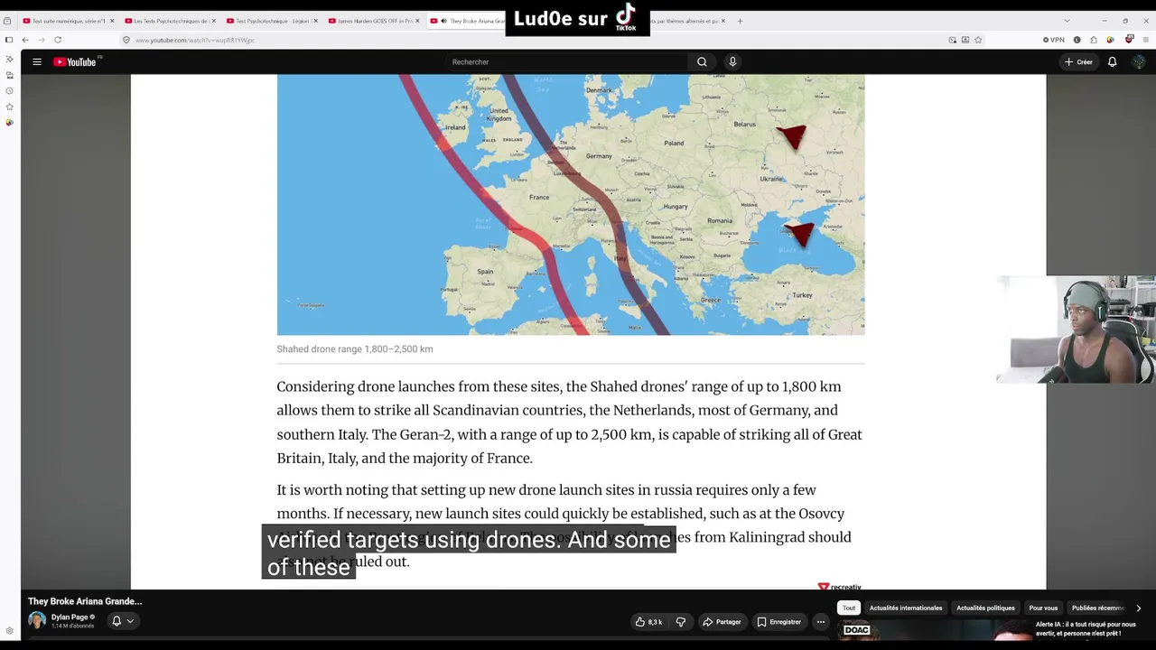This screenshot has width=1156, height=650.
Task: Open the DOAC recommended video thumbnail
Action: tap(935, 630)
